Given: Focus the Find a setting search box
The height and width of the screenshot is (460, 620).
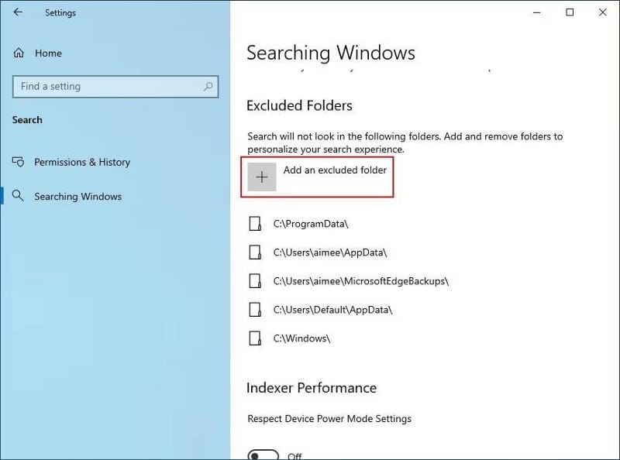Looking at the screenshot, I should pos(115,87).
